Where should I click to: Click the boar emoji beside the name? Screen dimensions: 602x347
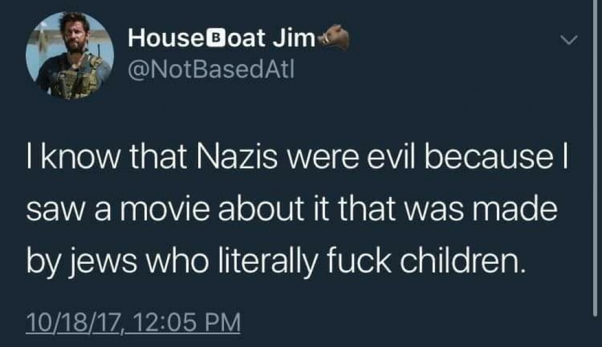[x=333, y=38]
